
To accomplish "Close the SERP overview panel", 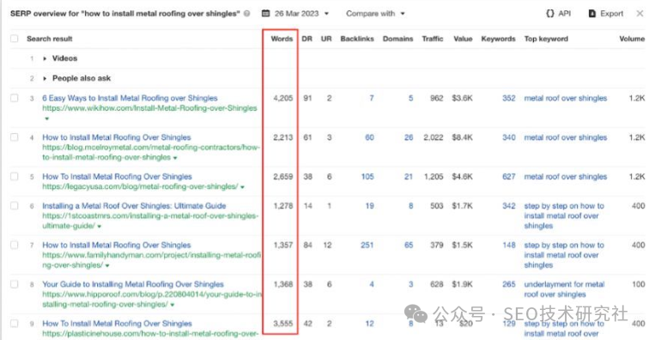I will (640, 14).
